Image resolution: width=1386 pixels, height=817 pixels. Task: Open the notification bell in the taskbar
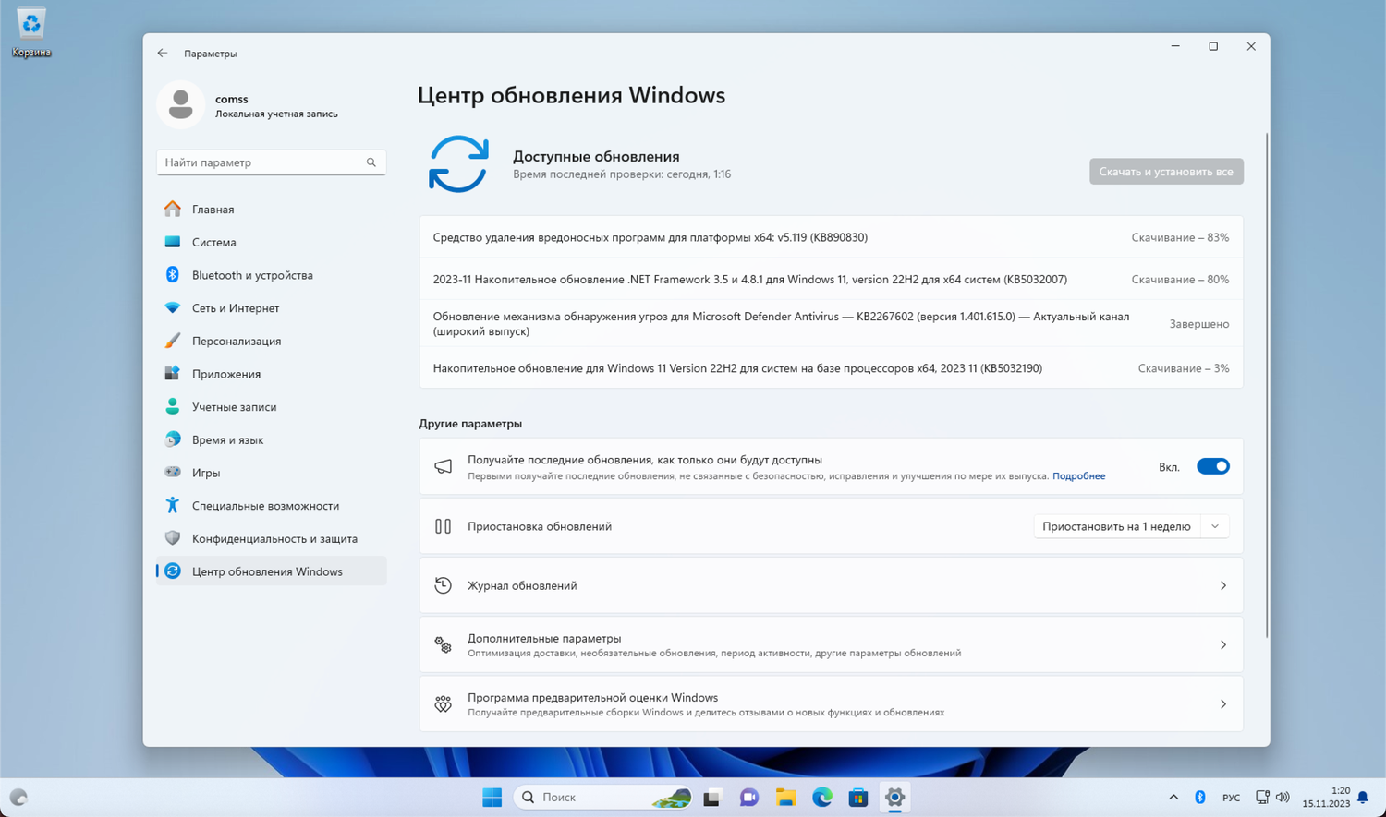tap(1363, 798)
